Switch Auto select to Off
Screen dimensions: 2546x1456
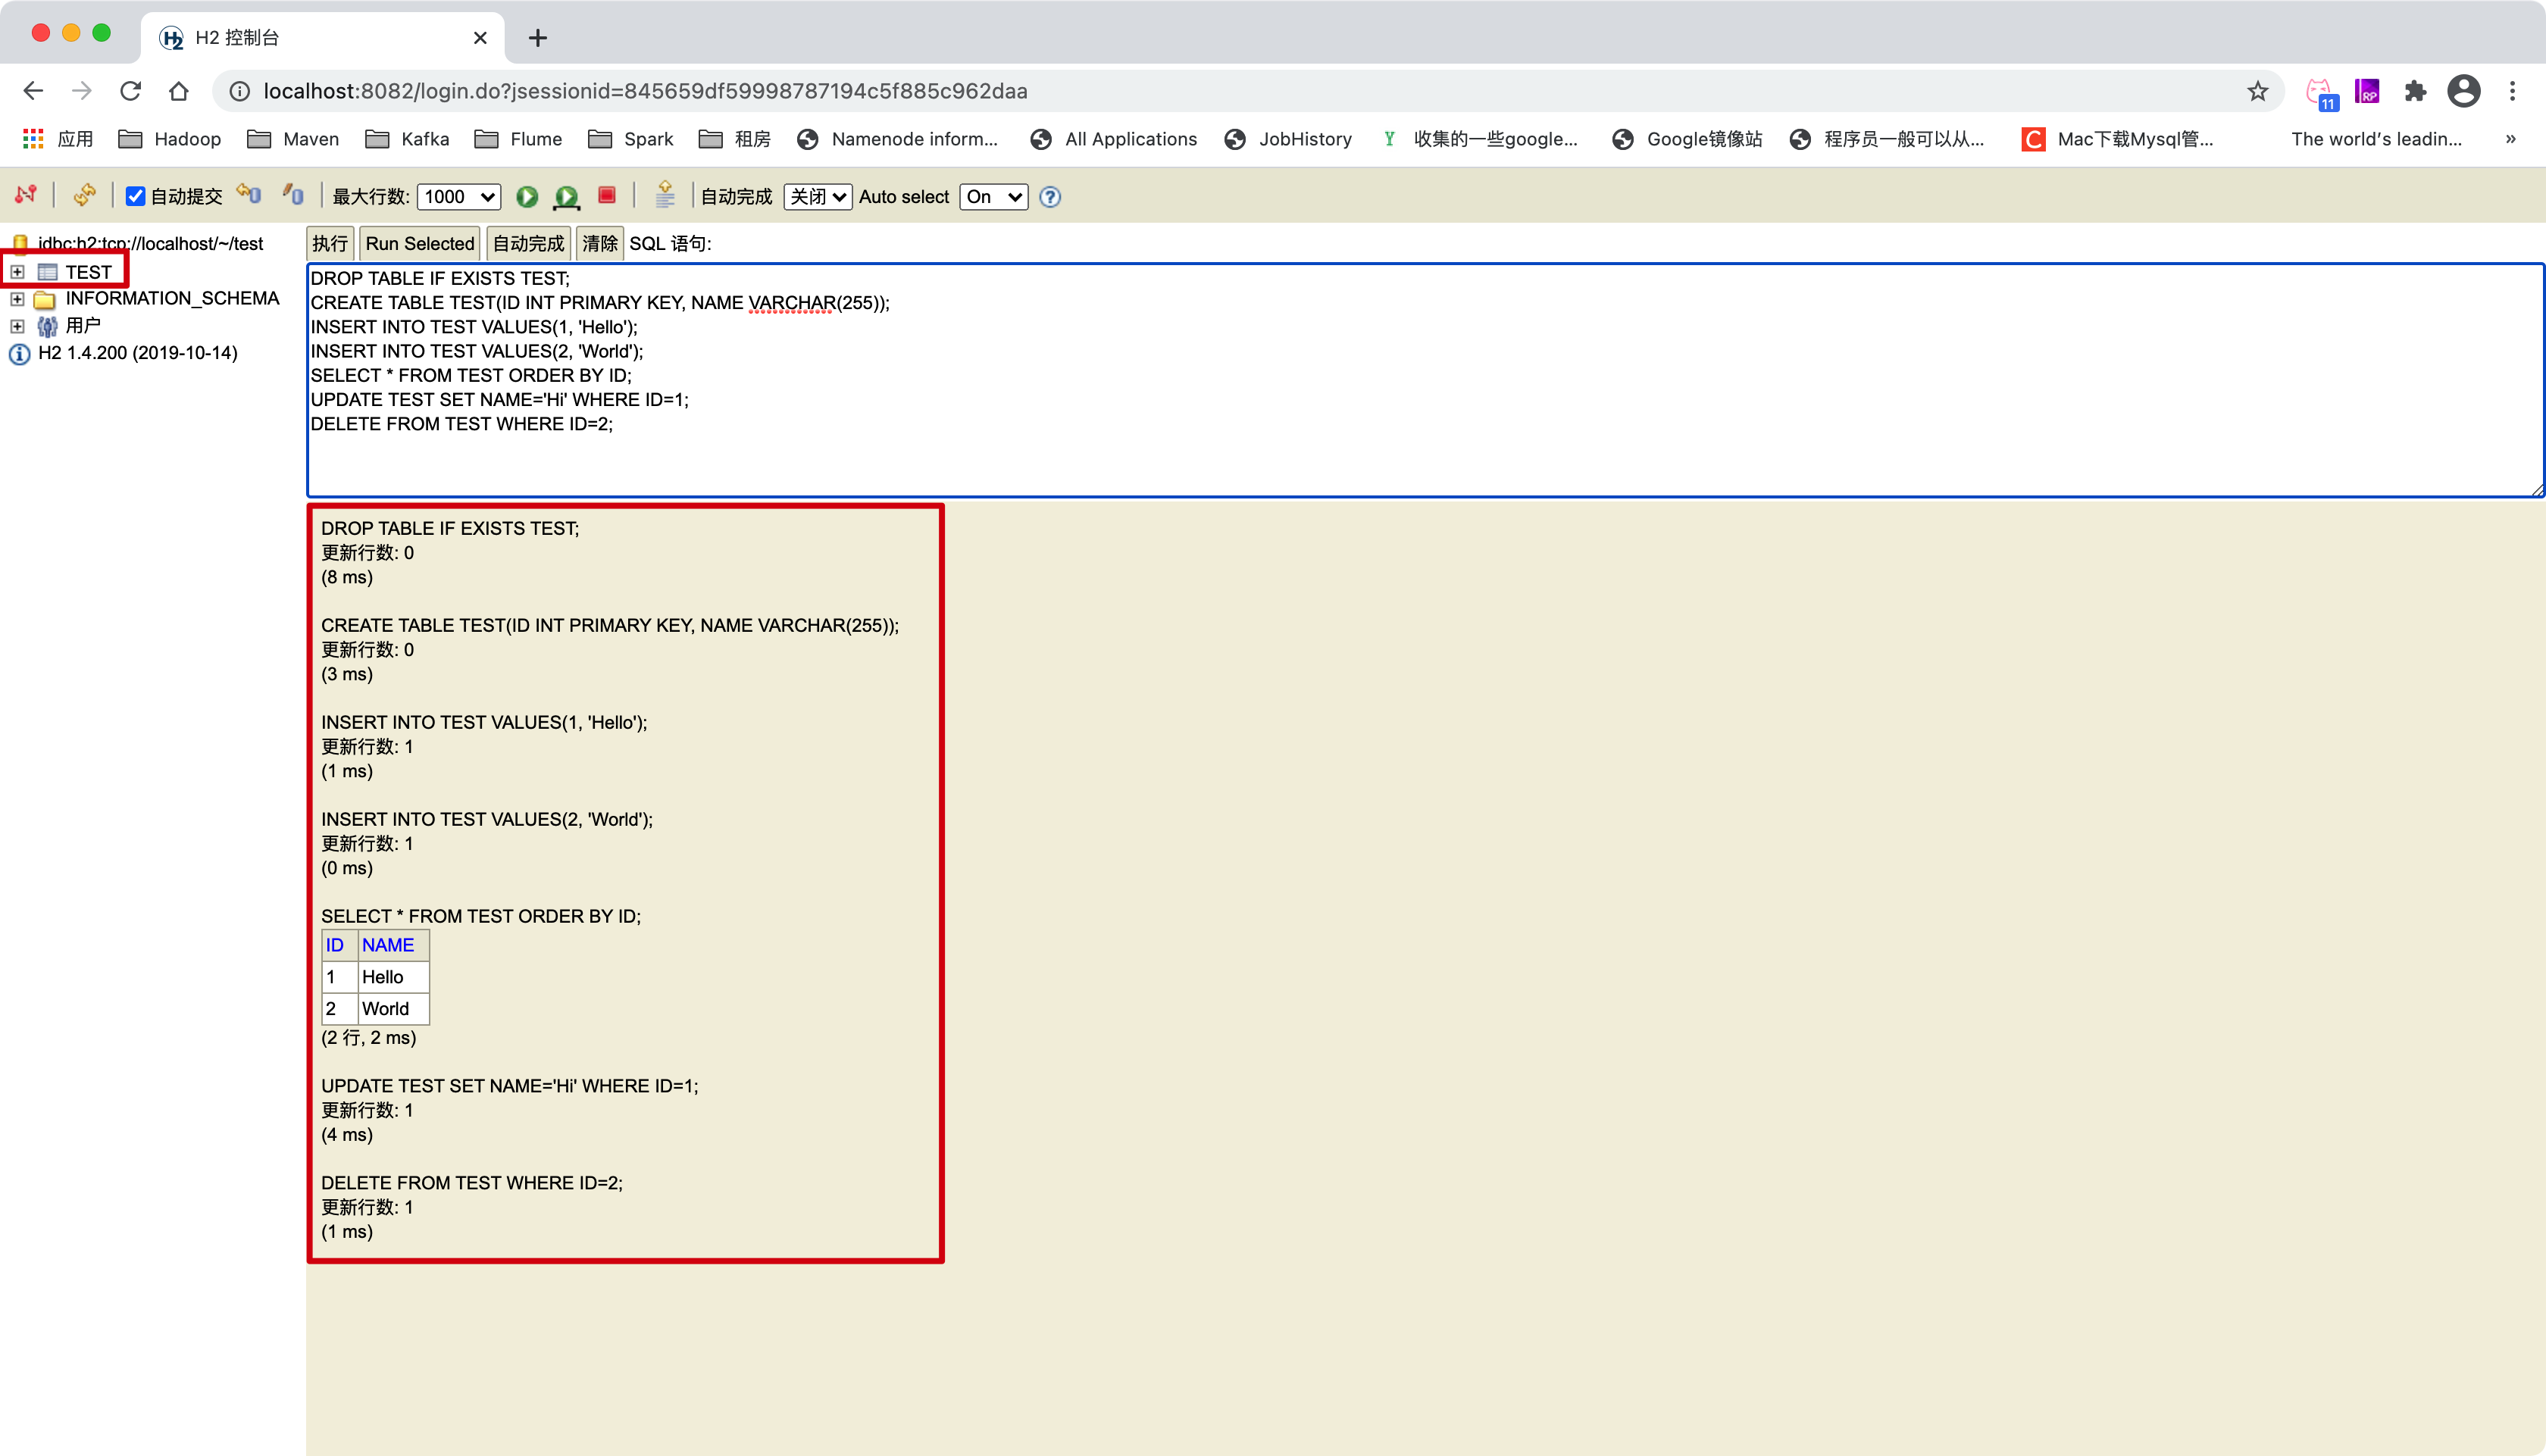click(x=992, y=197)
